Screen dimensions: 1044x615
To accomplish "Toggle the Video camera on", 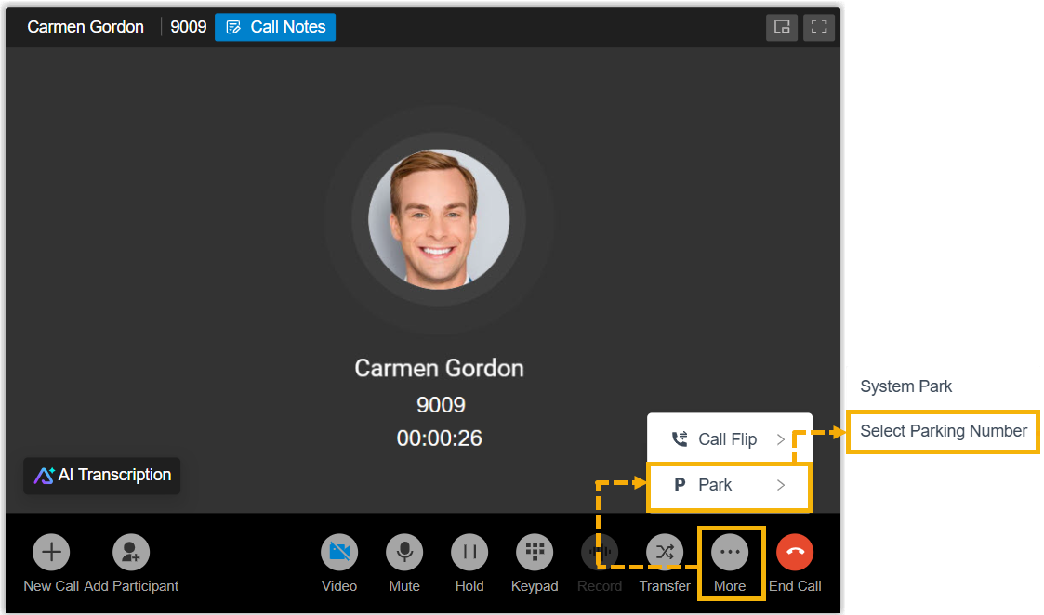I will point(339,552).
